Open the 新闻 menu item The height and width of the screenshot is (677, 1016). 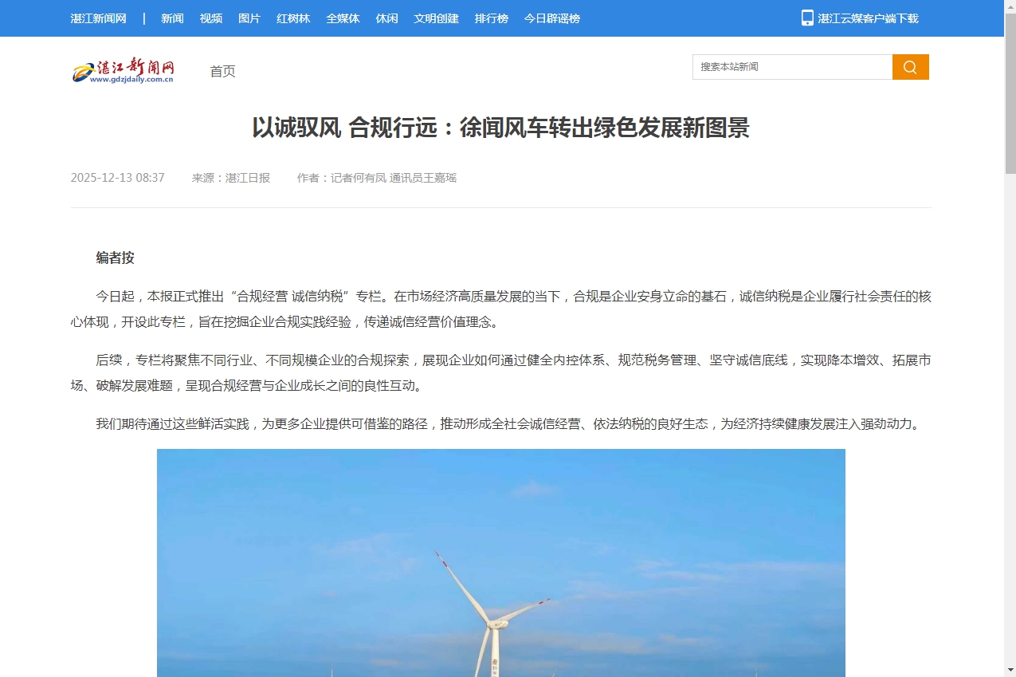tap(172, 18)
